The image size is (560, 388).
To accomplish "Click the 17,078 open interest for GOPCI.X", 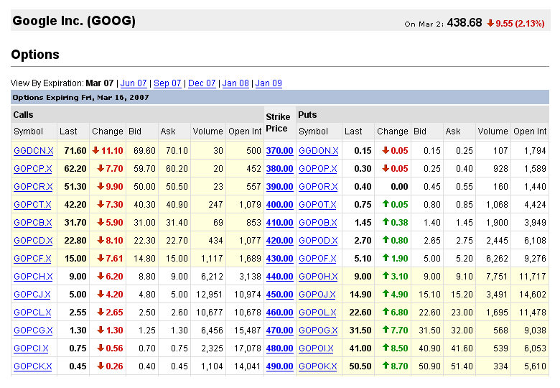I will click(x=247, y=348).
